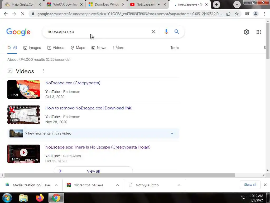Open Windows Start menu
This screenshot has height=203, width=270.
click(x=7, y=198)
